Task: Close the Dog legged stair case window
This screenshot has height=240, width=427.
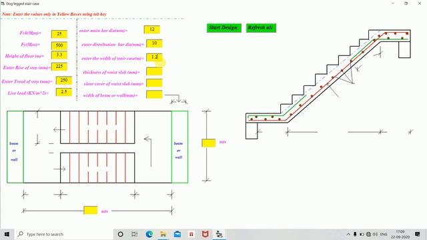Action: [420, 3]
